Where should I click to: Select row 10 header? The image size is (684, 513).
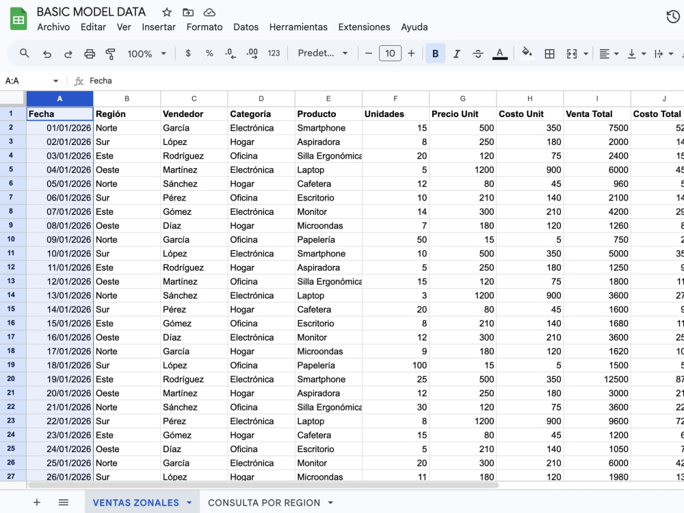(12, 239)
